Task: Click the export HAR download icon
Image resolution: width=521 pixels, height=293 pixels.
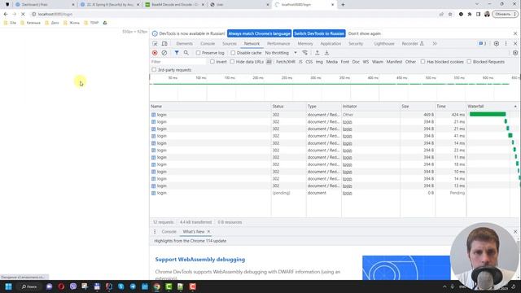Action: click(x=326, y=53)
